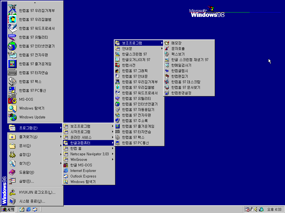
Task: Open 즐겨찾기(A) Start menu item
Action: [35, 137]
